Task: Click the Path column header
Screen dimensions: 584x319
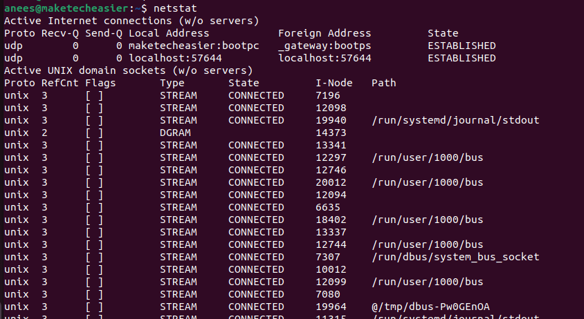Action: (383, 83)
